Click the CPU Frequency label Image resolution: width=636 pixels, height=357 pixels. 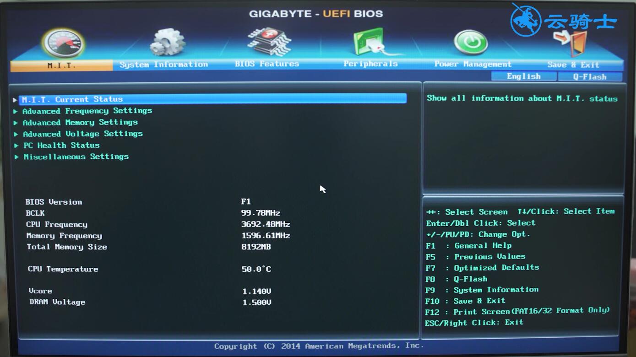point(57,224)
